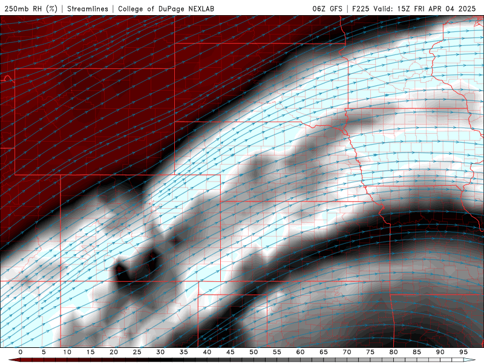Select the 35 value on the color scale
Screen dimensions: 484x363
coord(184,352)
